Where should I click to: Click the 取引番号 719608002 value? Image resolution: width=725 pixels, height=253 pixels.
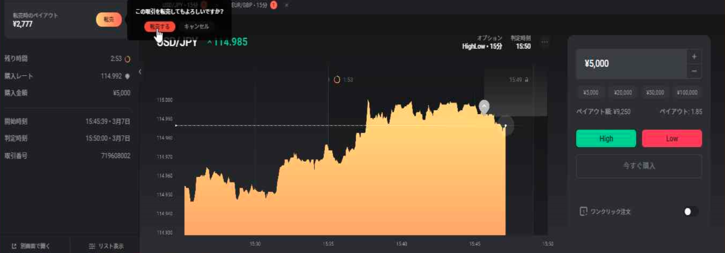116,156
